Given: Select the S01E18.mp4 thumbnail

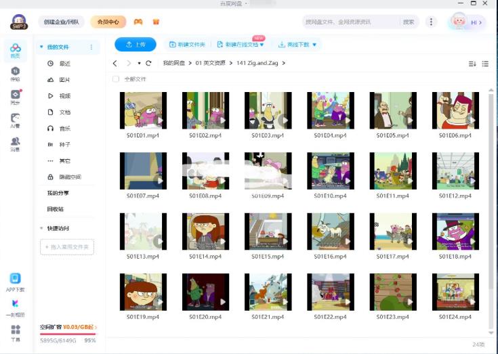Looking at the screenshot, I should point(455,231).
